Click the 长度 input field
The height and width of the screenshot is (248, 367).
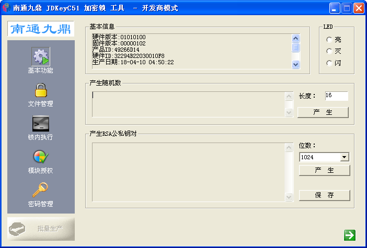(336, 96)
